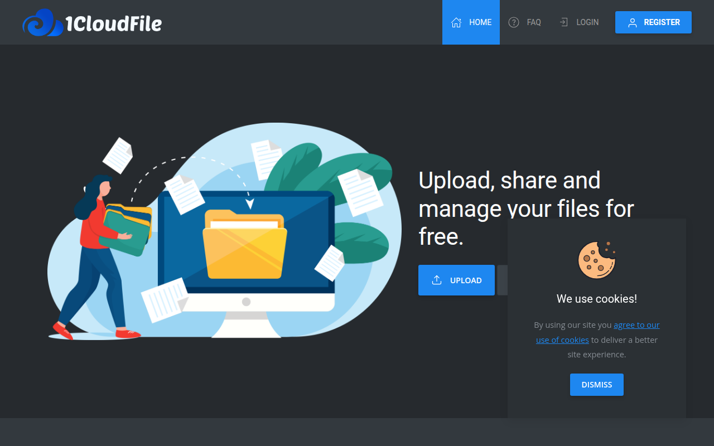Viewport: 714px width, 446px height.
Task: Click the sign-in arrow icon beside LOGIN
Action: pyautogui.click(x=564, y=22)
